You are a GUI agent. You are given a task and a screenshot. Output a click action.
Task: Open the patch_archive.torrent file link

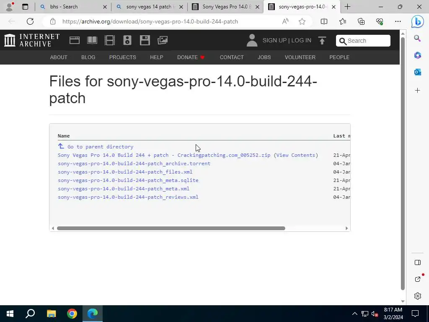tap(134, 164)
